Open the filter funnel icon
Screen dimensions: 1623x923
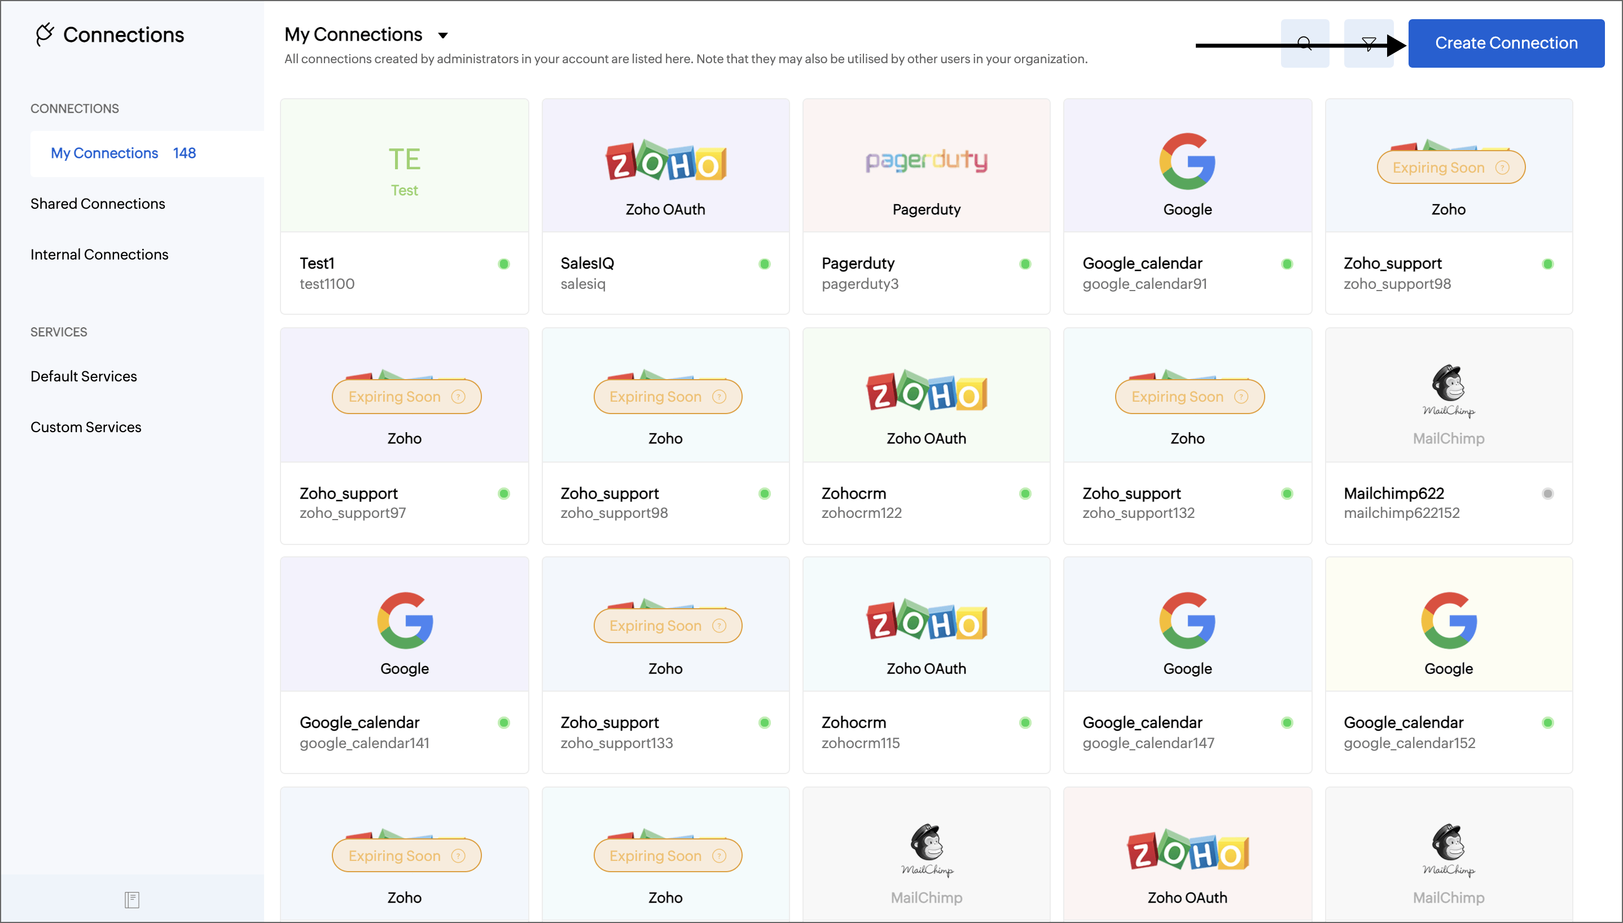[x=1368, y=43]
